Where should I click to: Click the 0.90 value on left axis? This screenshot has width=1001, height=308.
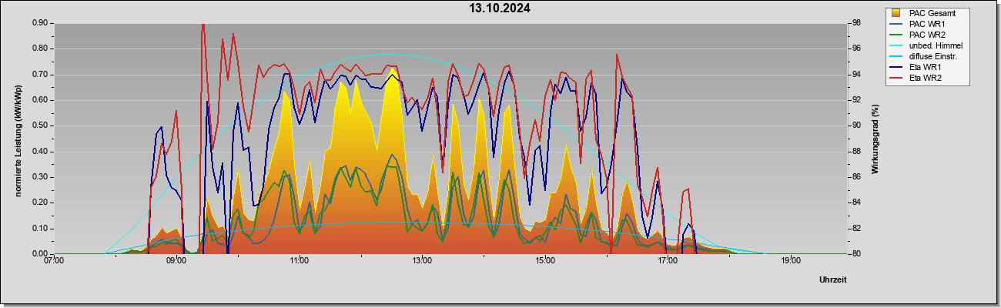point(40,23)
